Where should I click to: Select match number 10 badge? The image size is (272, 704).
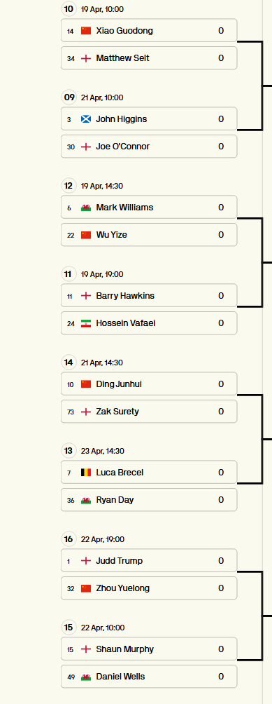[69, 9]
